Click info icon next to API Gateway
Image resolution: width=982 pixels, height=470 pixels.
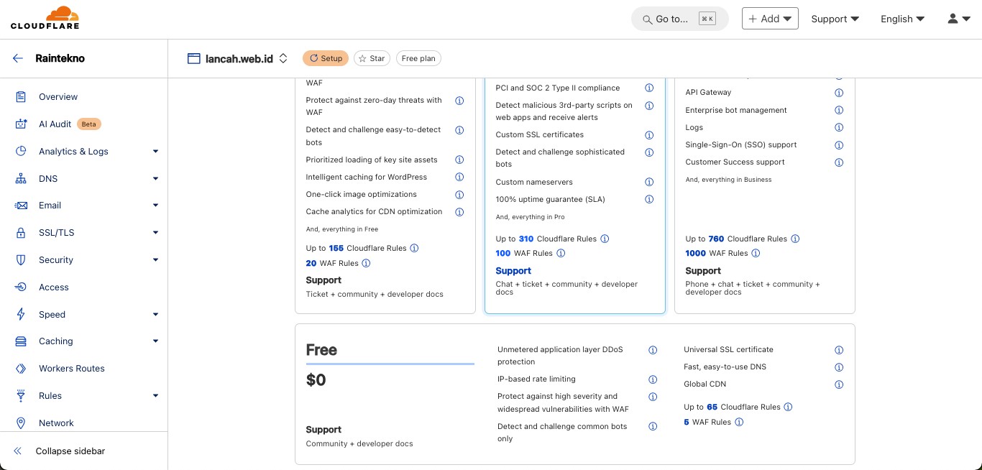click(x=839, y=93)
